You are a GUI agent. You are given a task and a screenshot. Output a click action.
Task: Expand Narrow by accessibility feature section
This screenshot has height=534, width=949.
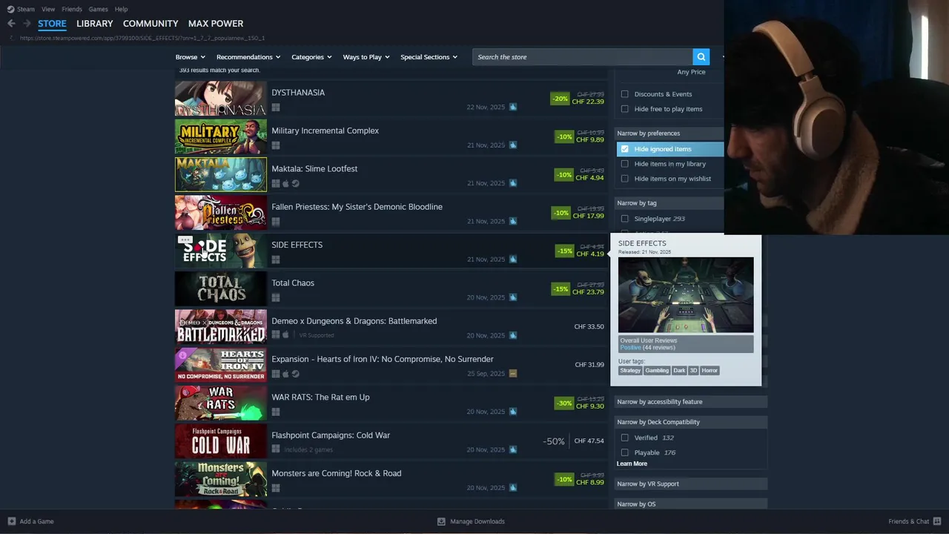(690, 402)
